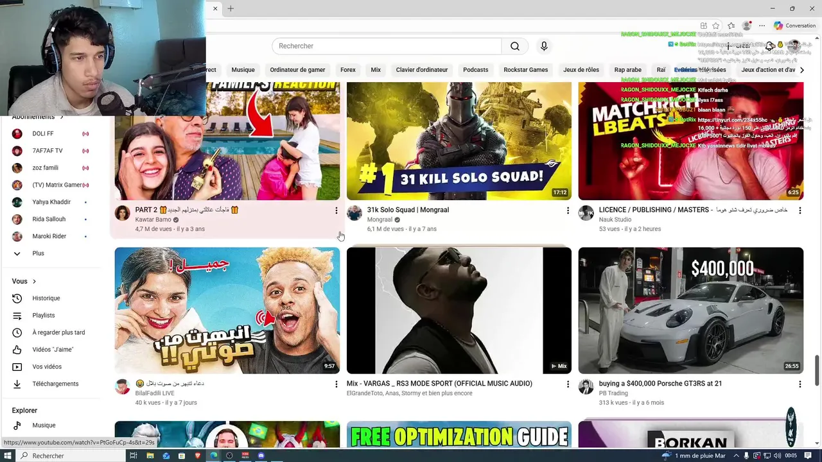Open Discord from taskbar

261,456
